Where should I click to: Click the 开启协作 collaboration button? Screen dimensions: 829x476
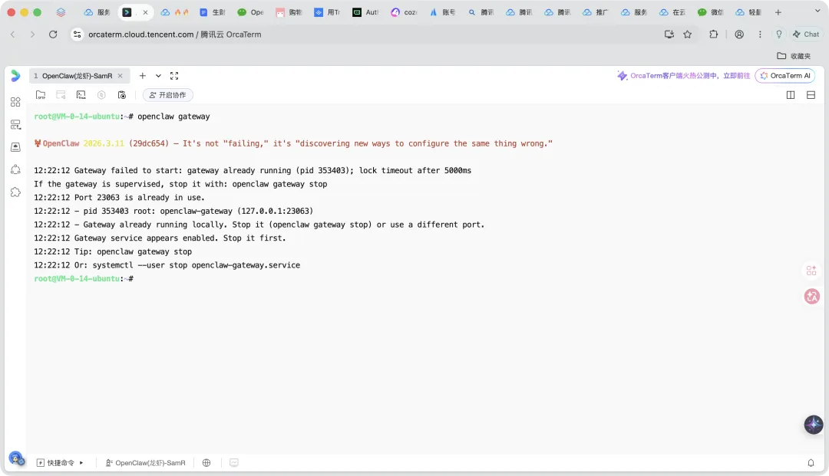[x=167, y=95]
